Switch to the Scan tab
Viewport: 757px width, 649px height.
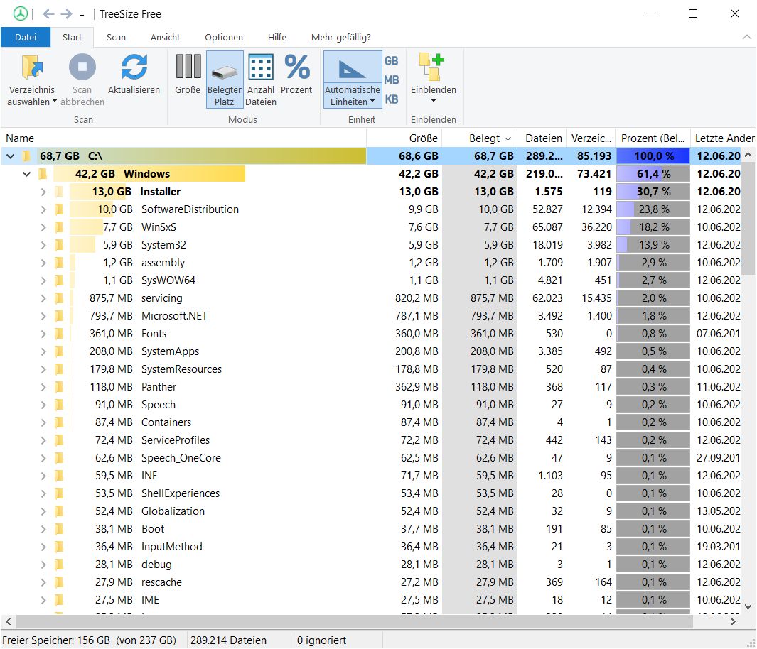point(116,37)
